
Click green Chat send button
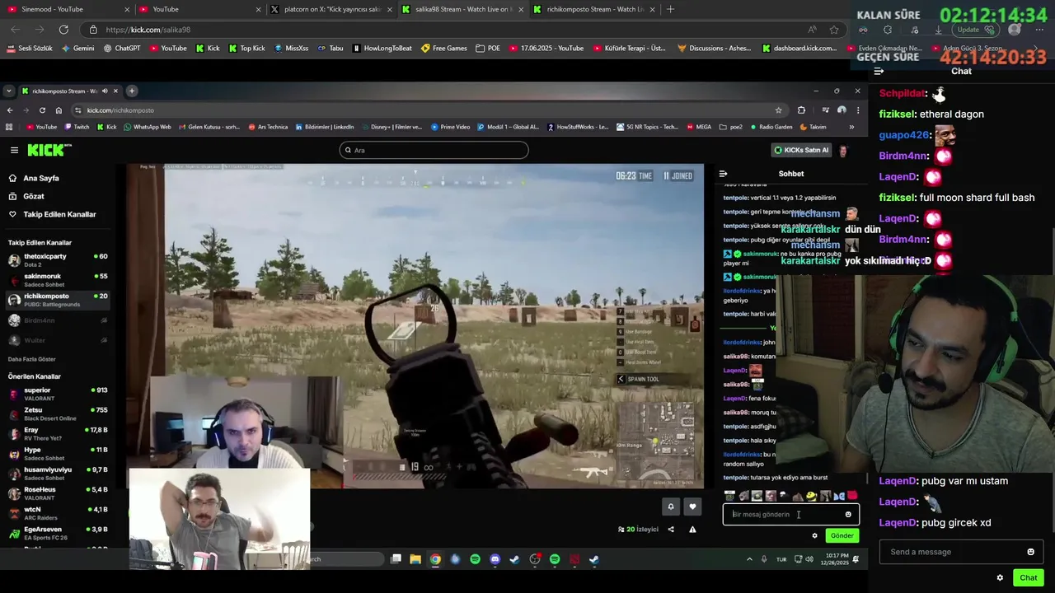pyautogui.click(x=1028, y=577)
